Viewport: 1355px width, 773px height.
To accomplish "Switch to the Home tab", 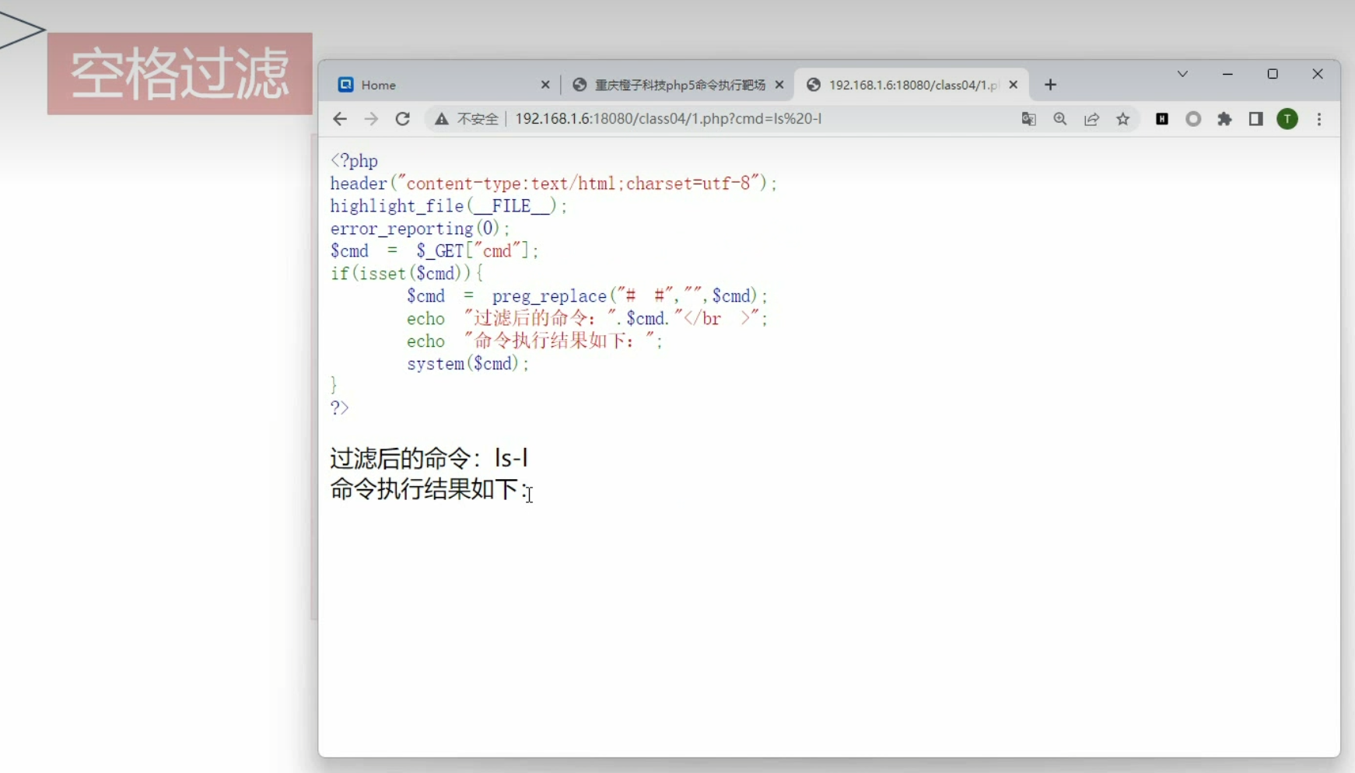I will pyautogui.click(x=436, y=85).
